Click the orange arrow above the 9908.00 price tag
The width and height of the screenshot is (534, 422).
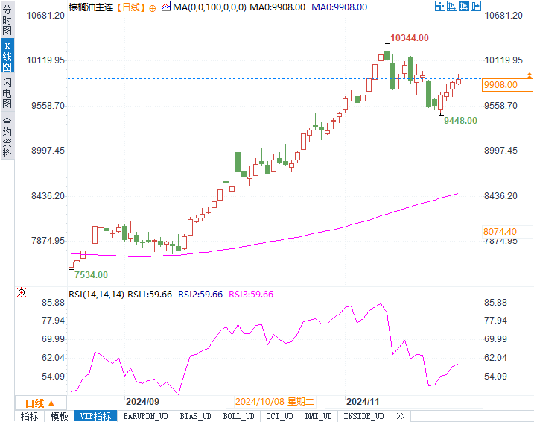pos(530,75)
